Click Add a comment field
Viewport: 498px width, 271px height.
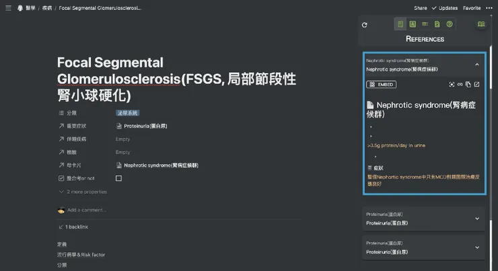click(87, 210)
